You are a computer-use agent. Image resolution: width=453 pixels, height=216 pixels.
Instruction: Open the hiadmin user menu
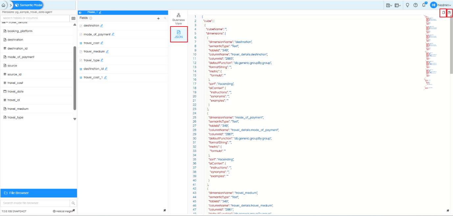click(444, 5)
